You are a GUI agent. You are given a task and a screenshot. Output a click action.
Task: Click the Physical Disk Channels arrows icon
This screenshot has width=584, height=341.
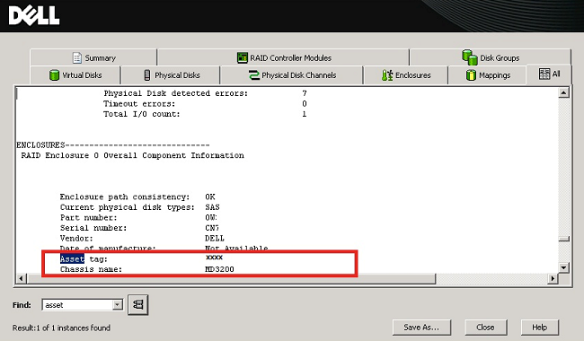[x=254, y=75]
